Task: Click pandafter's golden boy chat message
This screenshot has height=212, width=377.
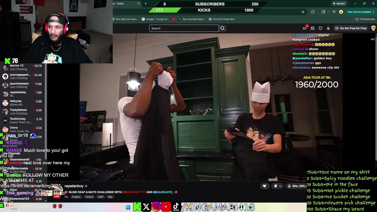Action: click(x=312, y=58)
